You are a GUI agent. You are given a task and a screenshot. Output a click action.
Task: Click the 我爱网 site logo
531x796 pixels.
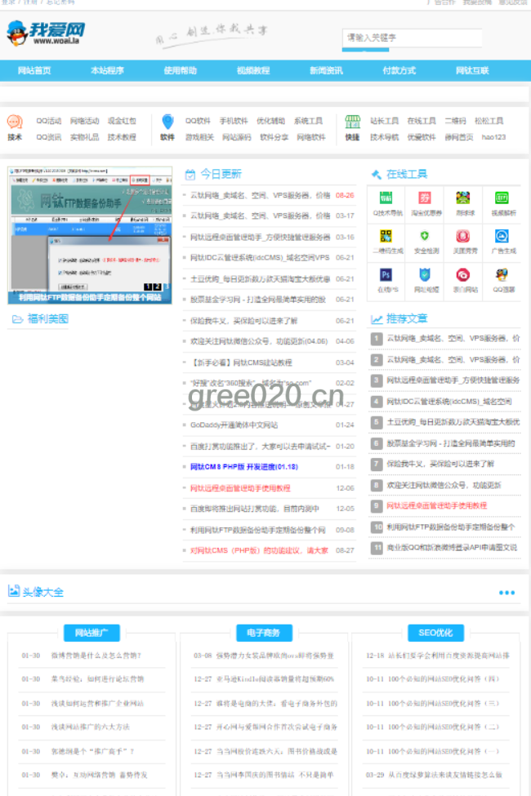coord(46,34)
